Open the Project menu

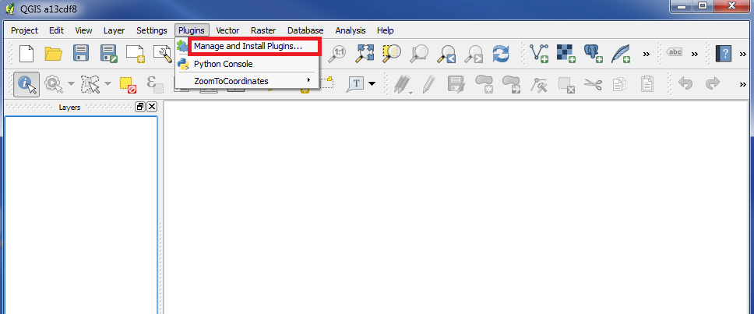point(24,30)
